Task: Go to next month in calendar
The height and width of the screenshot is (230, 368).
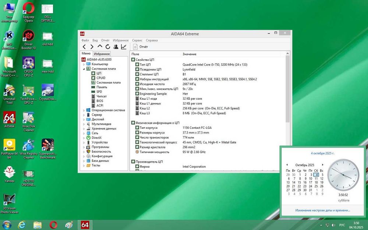Action: click(323, 165)
